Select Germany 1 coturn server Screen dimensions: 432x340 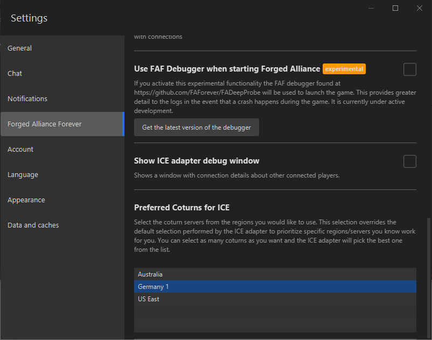(x=275, y=287)
